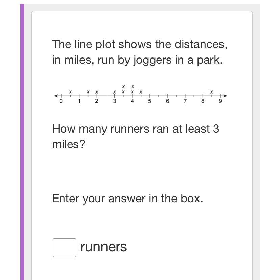Click the right arrowhead of the number line
Viewport: 280px width, 280px height.
click(x=225, y=96)
